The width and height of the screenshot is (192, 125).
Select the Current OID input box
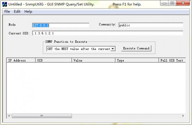pyautogui.click(x=108, y=33)
